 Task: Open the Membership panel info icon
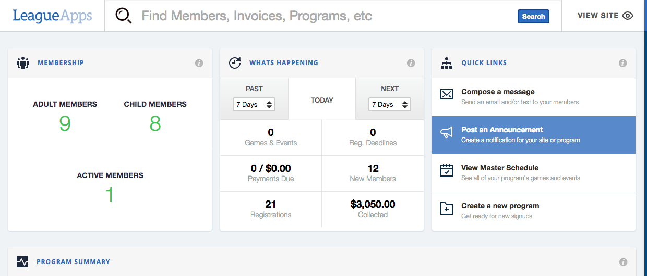point(199,63)
